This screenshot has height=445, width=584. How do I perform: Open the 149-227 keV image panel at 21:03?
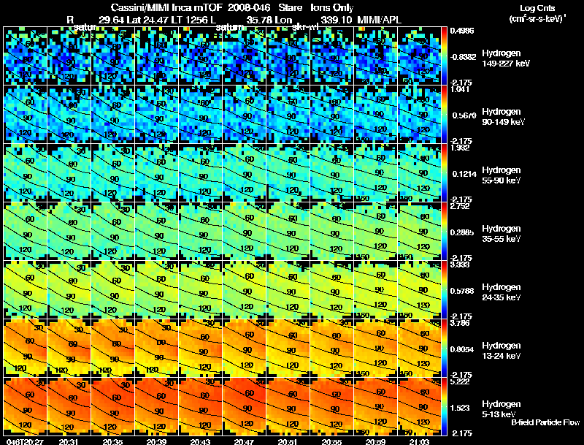(x=419, y=56)
